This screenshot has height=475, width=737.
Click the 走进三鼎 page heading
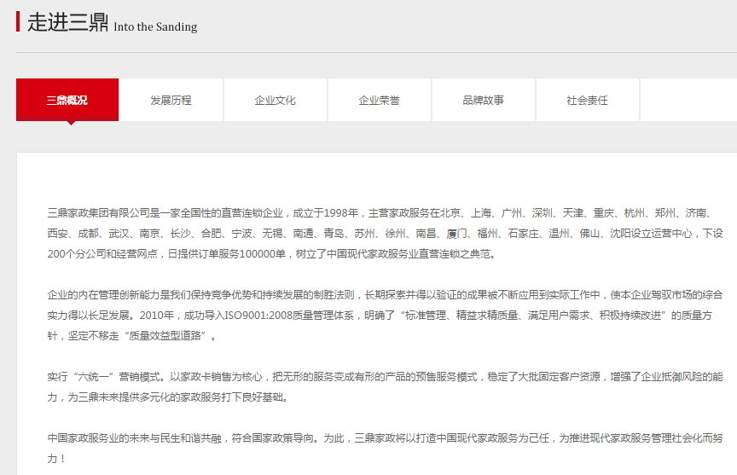tap(67, 22)
